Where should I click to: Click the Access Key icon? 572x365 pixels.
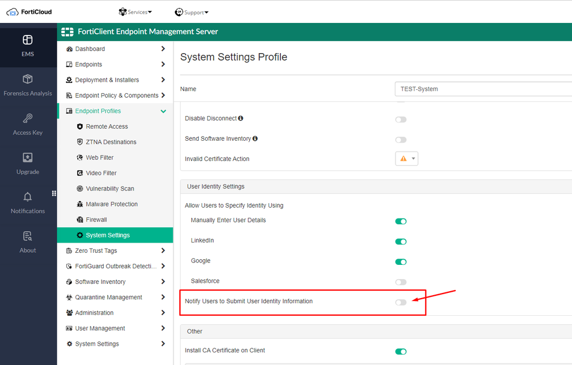(28, 118)
